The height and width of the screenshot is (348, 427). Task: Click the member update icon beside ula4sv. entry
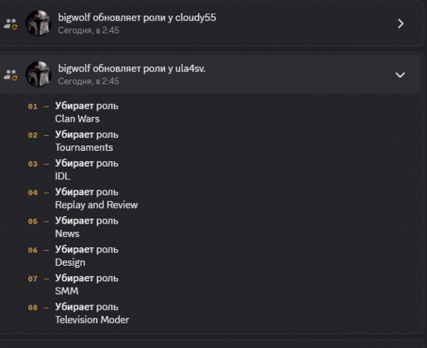pos(11,75)
